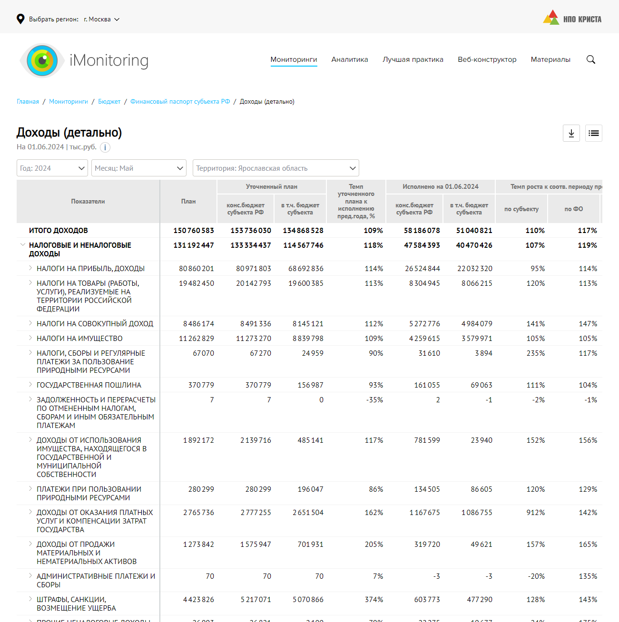Click the search magnifier icon
Screen dimensions: 619x622
tap(590, 59)
